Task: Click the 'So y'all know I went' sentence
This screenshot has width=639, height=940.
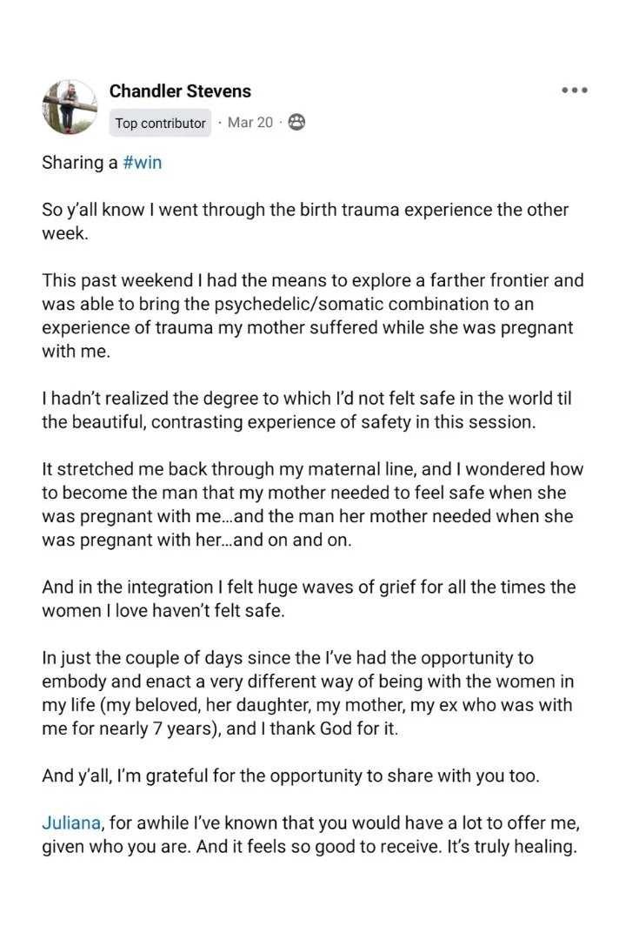Action: coord(305,221)
